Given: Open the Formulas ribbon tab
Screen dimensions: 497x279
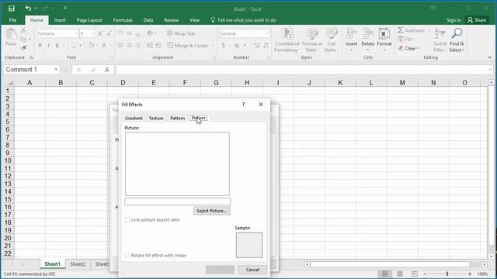Looking at the screenshot, I should pos(123,20).
